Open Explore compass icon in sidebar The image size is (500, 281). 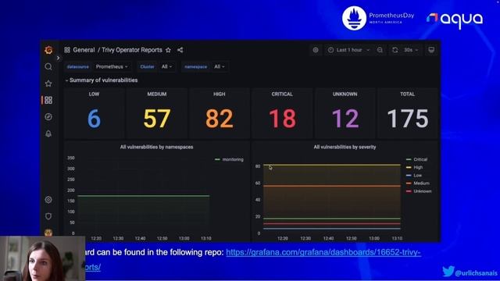[x=48, y=117]
